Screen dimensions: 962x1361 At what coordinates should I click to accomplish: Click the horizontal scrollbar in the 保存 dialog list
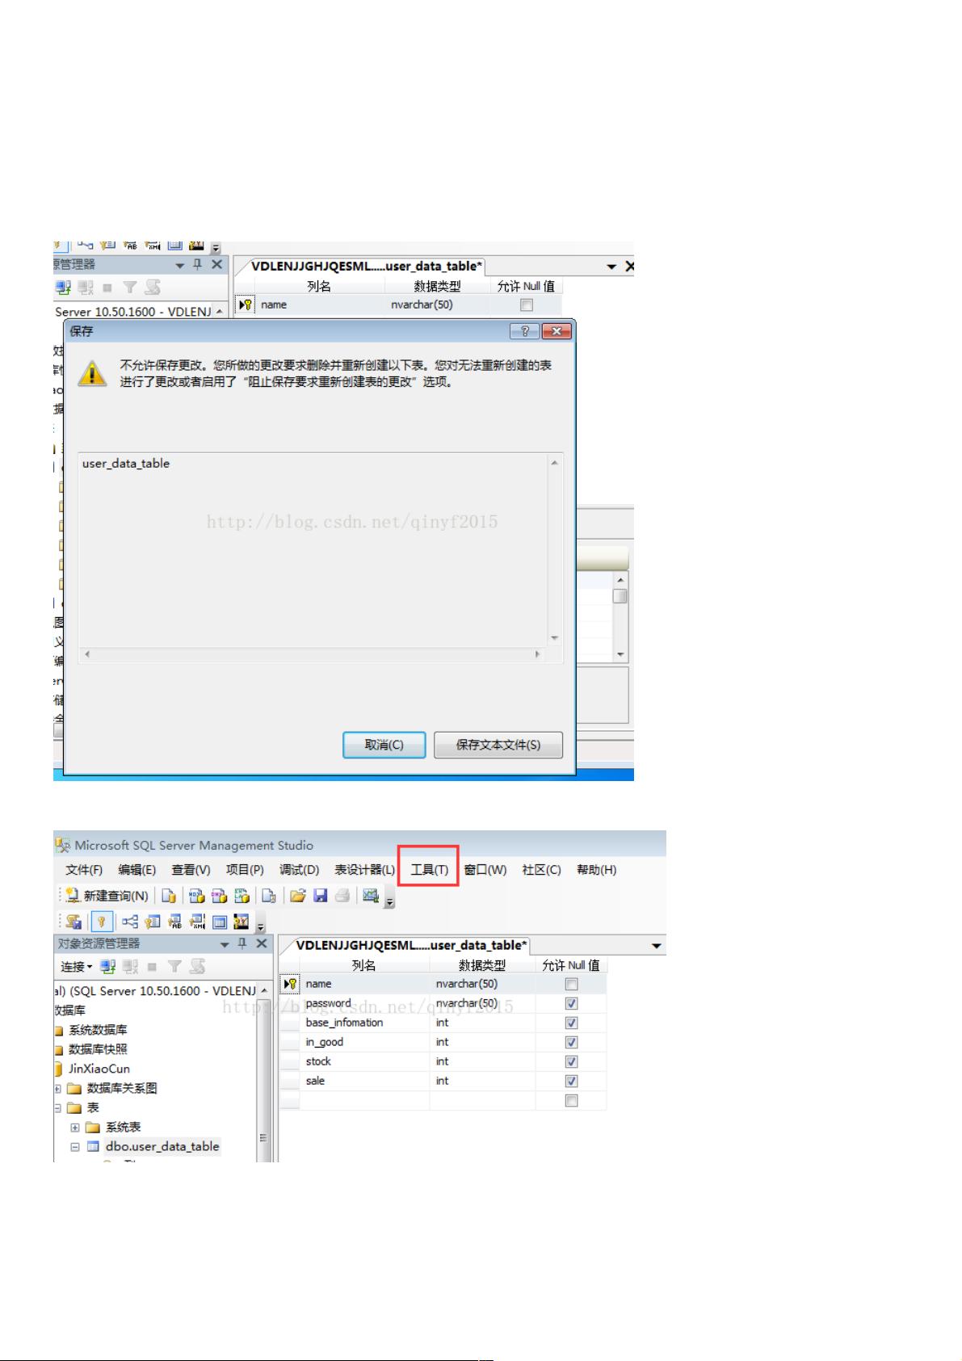pos(313,654)
